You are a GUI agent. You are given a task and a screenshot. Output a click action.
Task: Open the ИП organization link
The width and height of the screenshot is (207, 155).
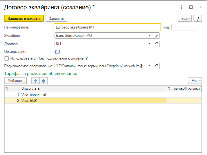pos(57,52)
